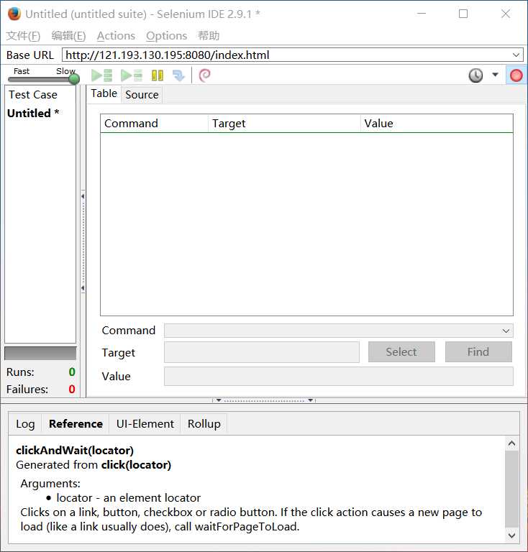Click into the Target input field
This screenshot has width=528, height=552.
[262, 352]
